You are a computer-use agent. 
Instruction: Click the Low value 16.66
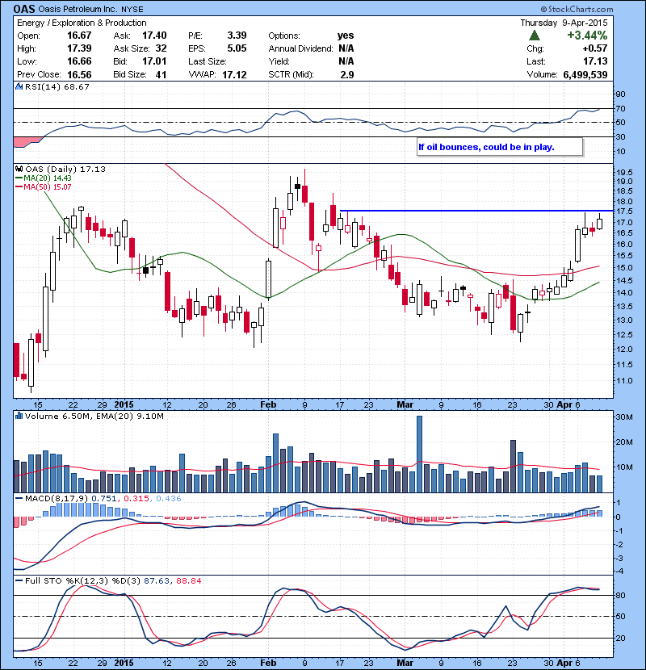pos(79,61)
